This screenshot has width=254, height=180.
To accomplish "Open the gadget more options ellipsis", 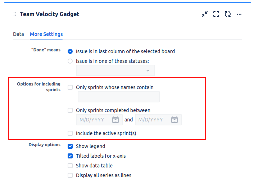I will click(x=239, y=14).
